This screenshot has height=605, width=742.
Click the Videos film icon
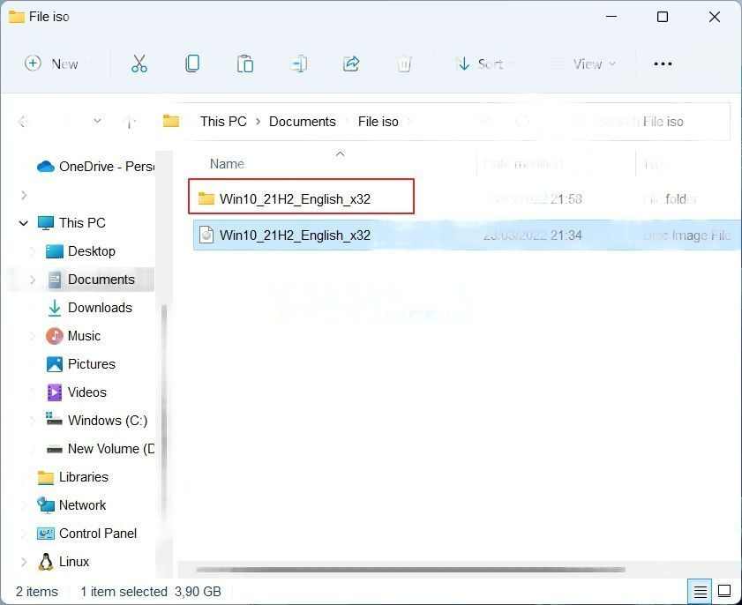(55, 392)
